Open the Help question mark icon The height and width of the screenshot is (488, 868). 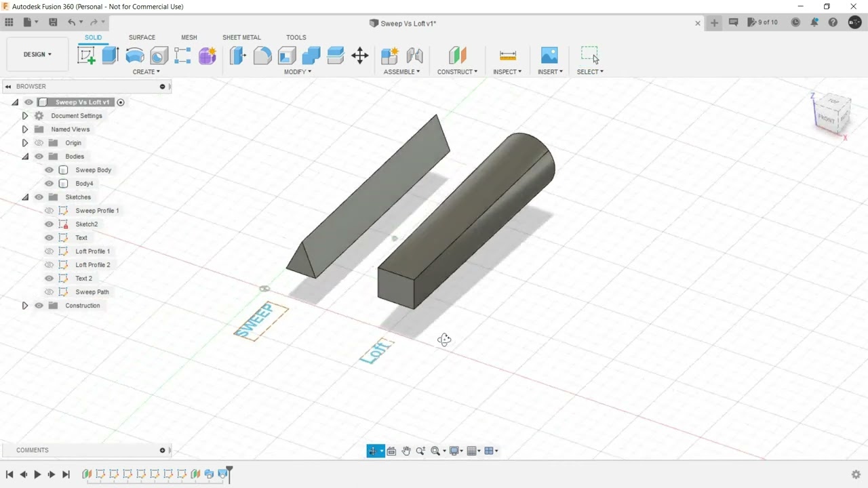(x=833, y=22)
